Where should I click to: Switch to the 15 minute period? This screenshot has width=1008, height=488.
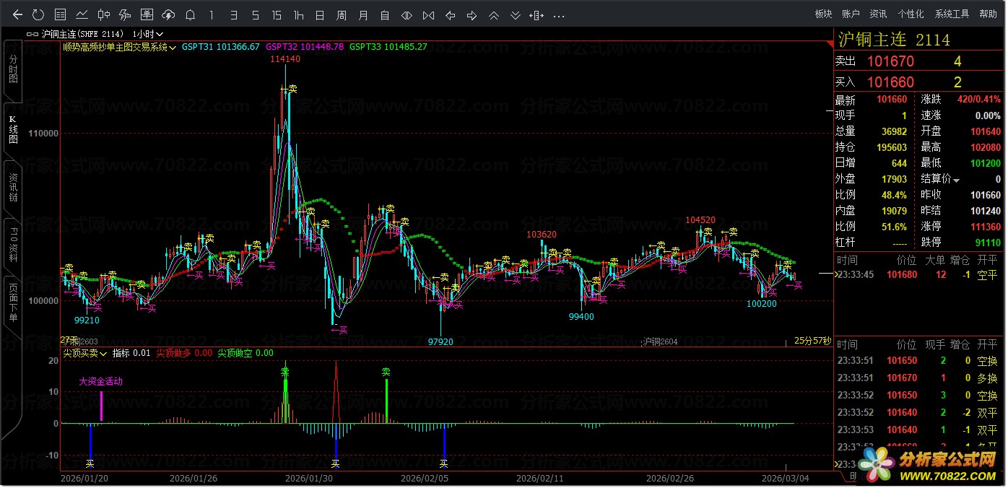coord(277,14)
